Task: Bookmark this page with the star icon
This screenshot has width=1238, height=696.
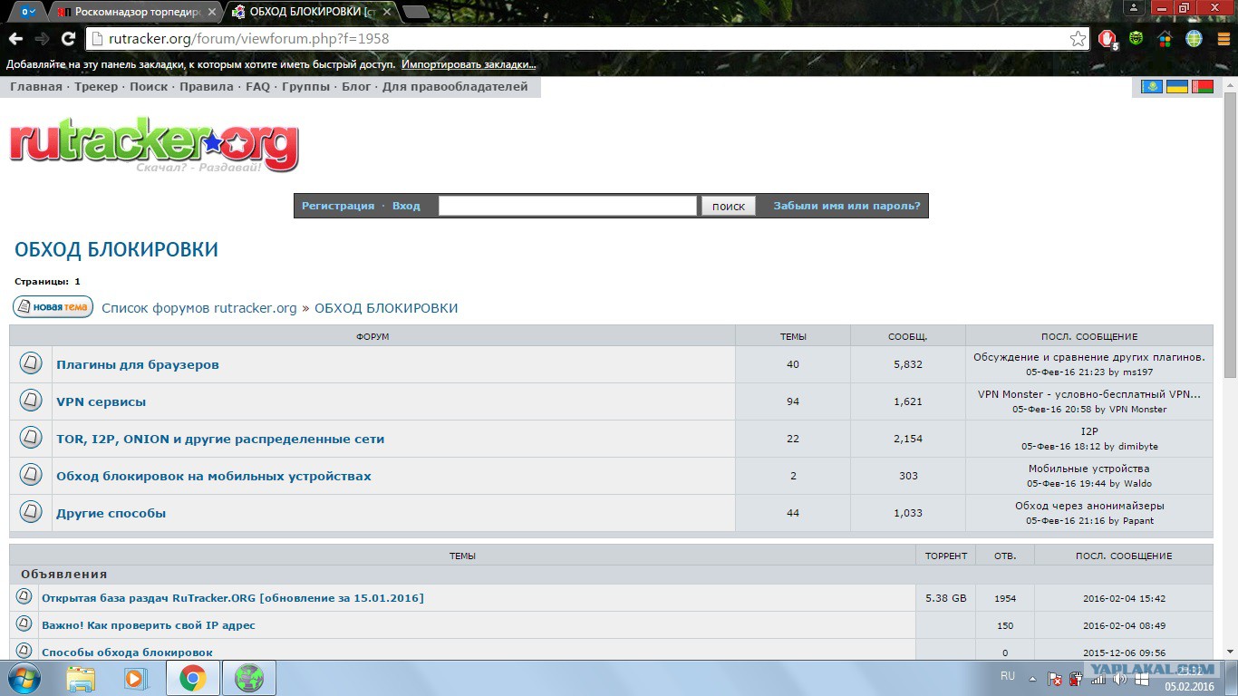Action: click(1078, 39)
